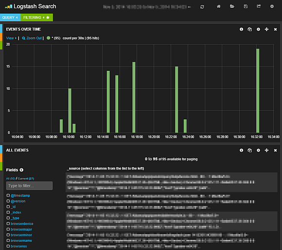
Task: Check the _index field checkbox
Action: 8,212
